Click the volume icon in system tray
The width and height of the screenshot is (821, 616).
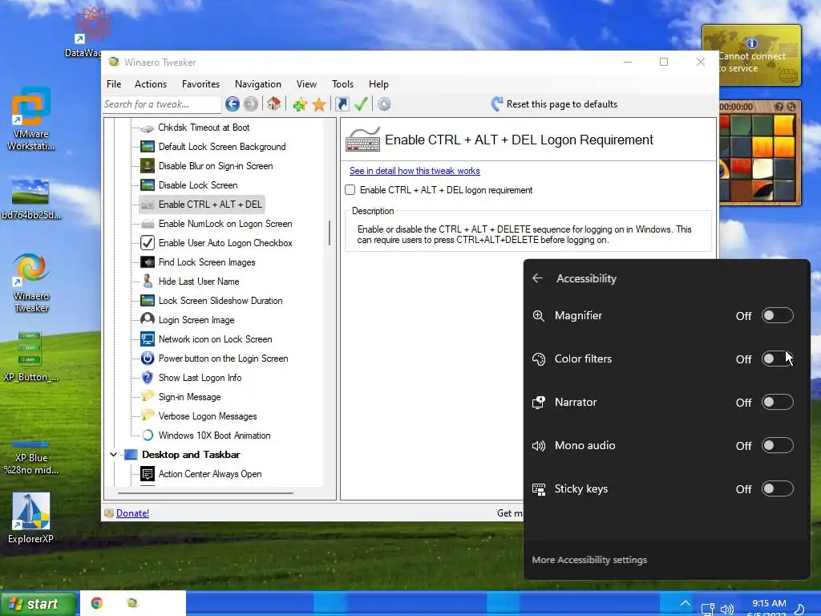coord(726,610)
